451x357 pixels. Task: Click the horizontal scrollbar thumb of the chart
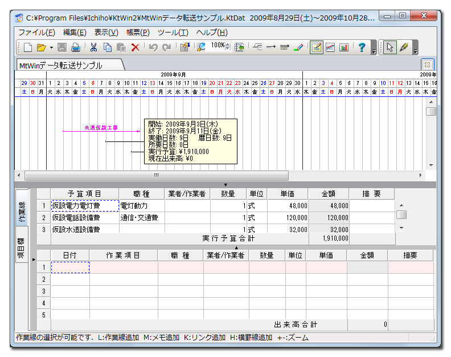pyautogui.click(x=157, y=175)
